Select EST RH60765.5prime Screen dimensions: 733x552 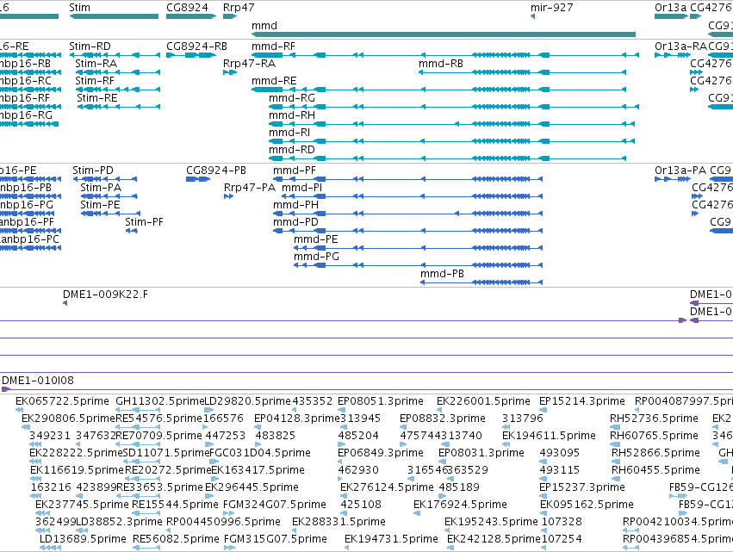coord(654,436)
